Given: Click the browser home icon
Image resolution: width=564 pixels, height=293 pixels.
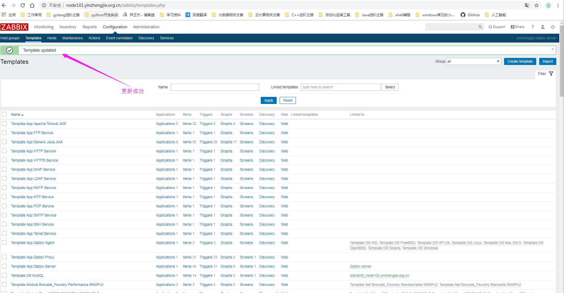Looking at the screenshot, I should (32, 5).
